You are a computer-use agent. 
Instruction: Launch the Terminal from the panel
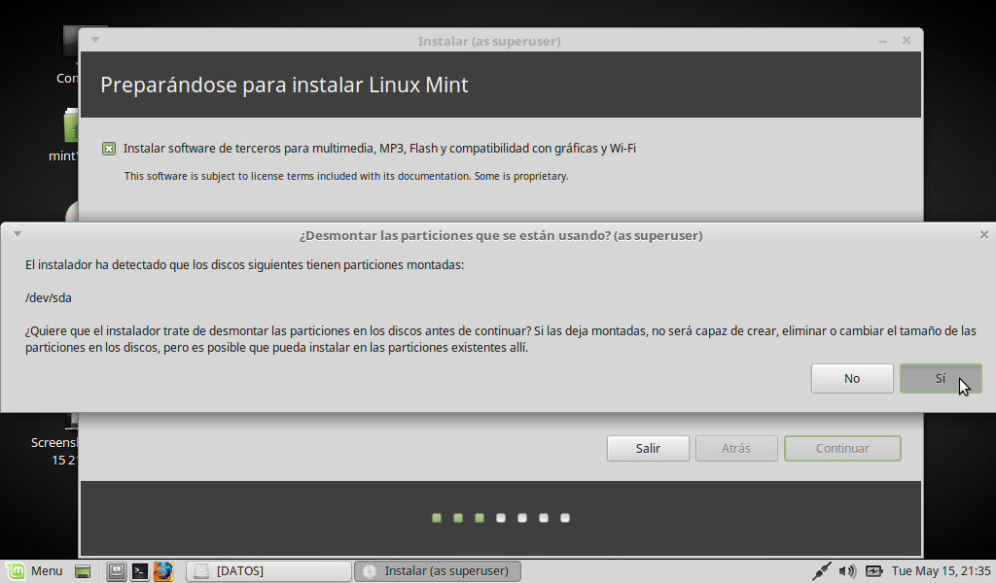140,571
